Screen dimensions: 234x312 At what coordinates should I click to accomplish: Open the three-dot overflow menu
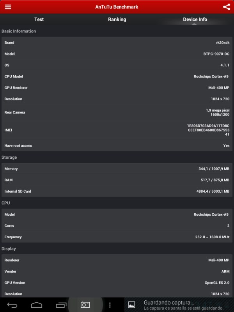pos(110,305)
